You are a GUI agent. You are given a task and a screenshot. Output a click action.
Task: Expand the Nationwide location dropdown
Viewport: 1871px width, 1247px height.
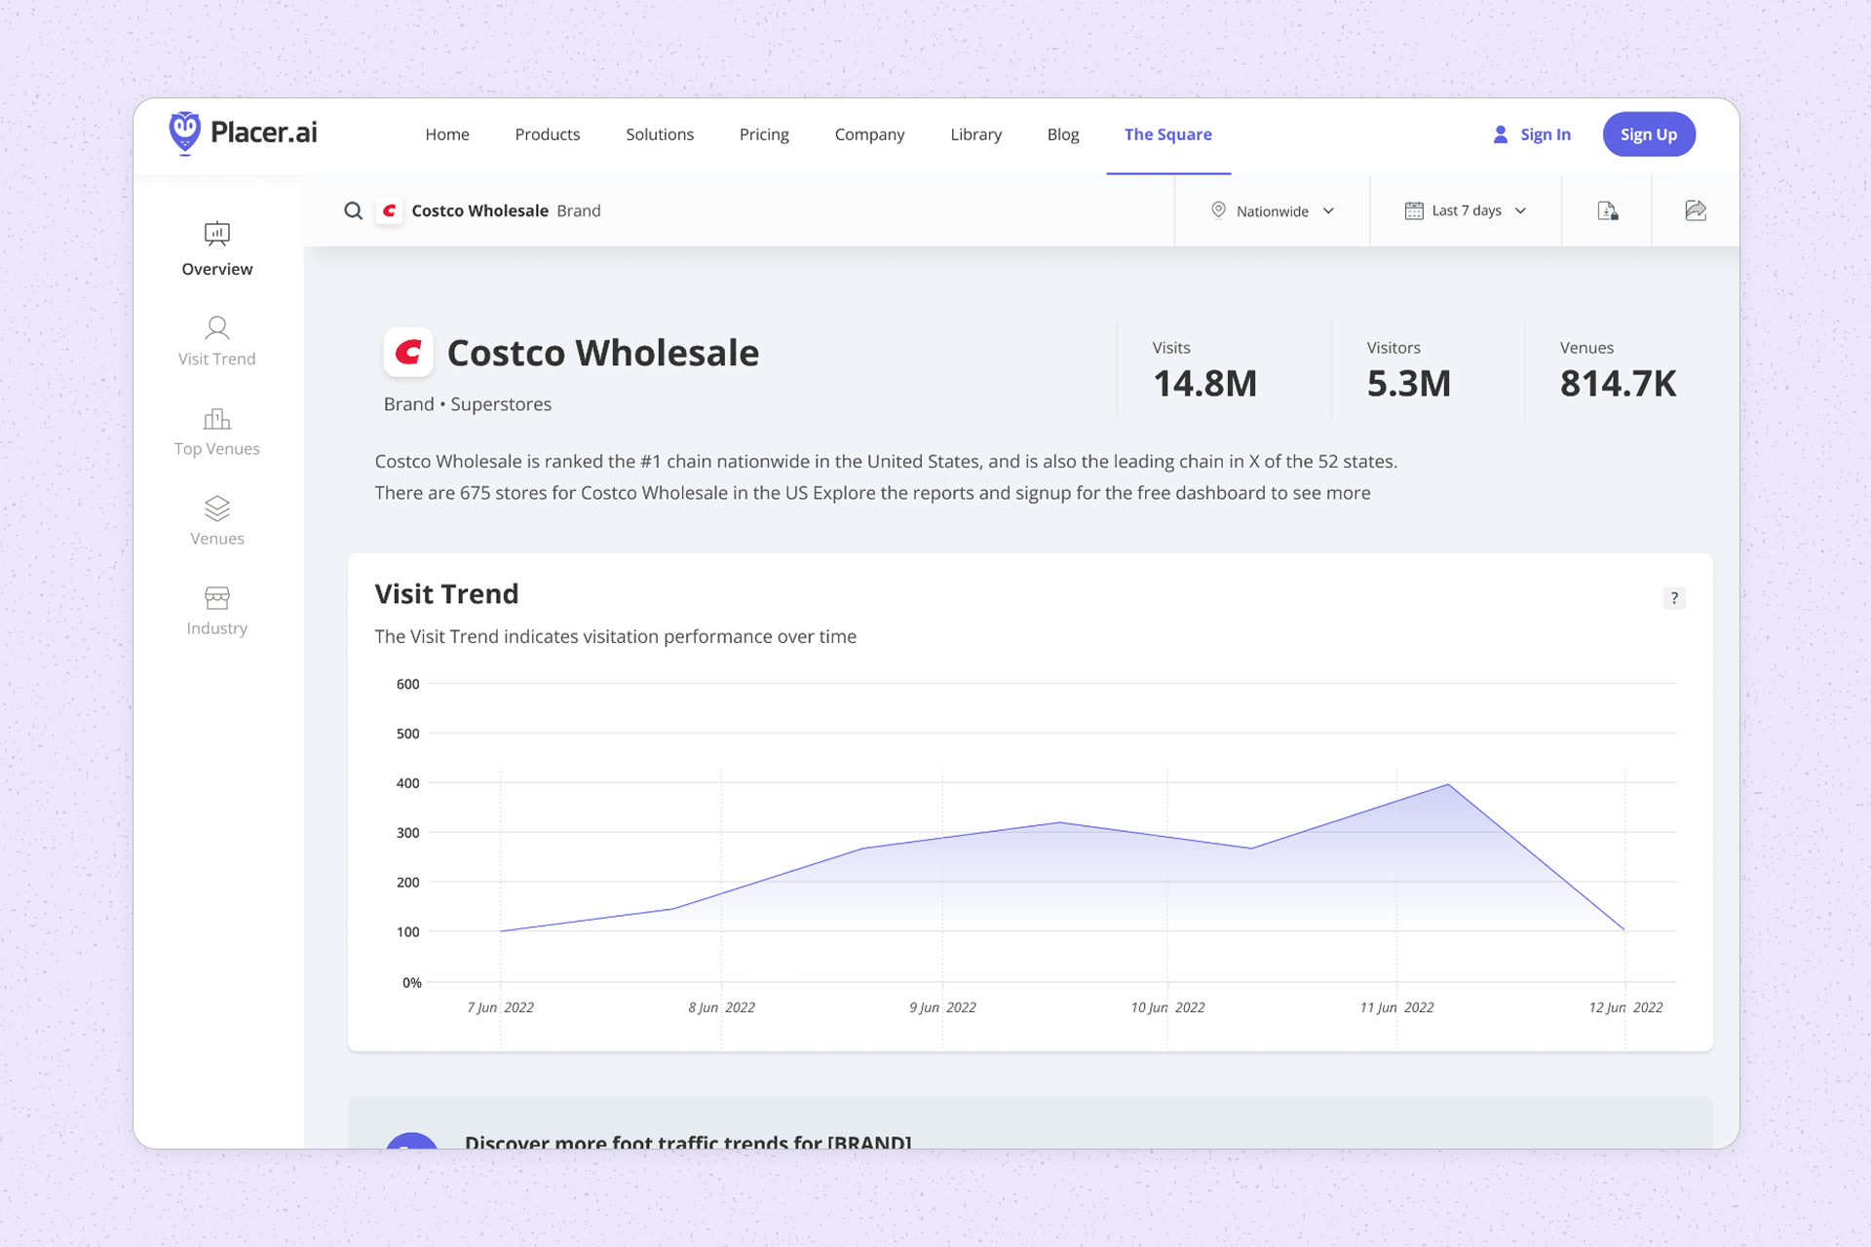1272,210
